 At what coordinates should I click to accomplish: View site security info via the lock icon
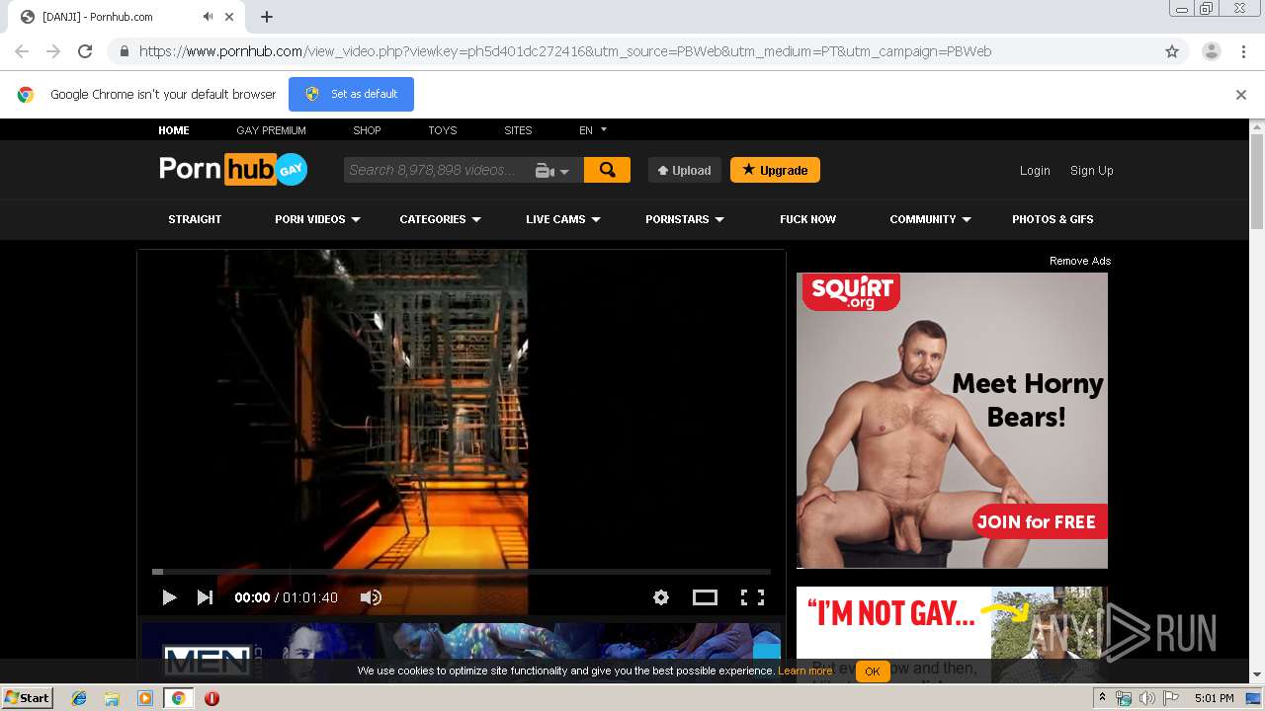tap(125, 51)
